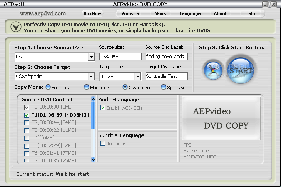The width and height of the screenshot is (281, 187).
Task: Uncheck title T0[00:00:00][0MB]
Action: 27,107
